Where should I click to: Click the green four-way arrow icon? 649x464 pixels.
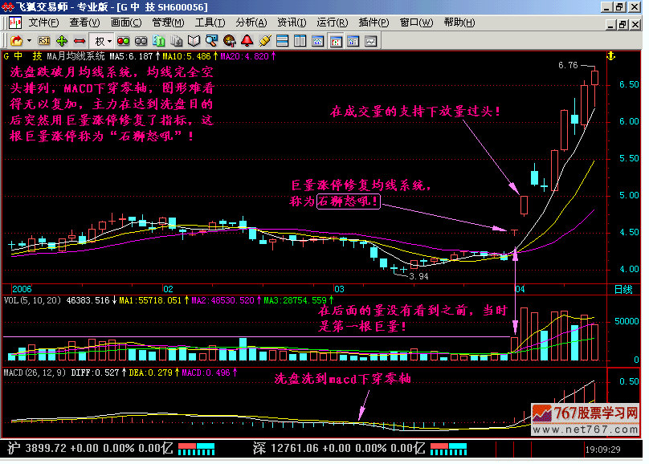[x=62, y=40]
